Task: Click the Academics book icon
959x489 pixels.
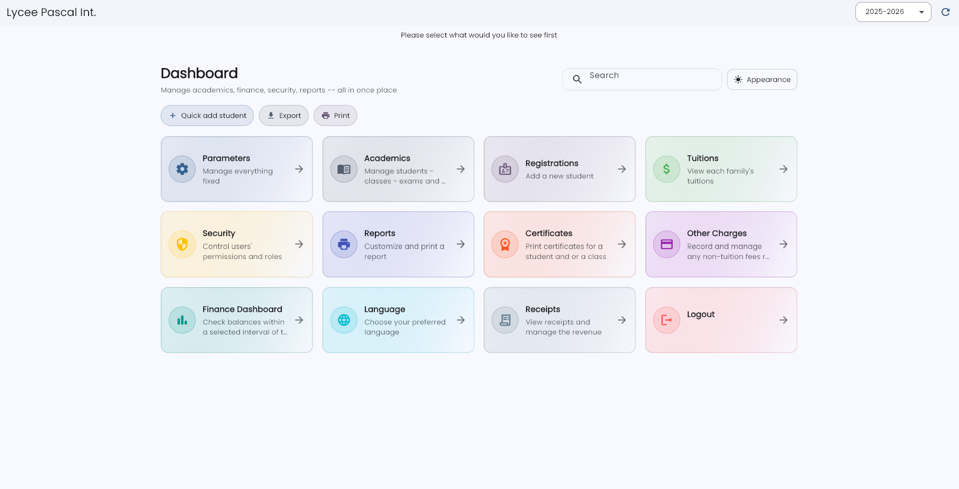Action: [x=344, y=169]
